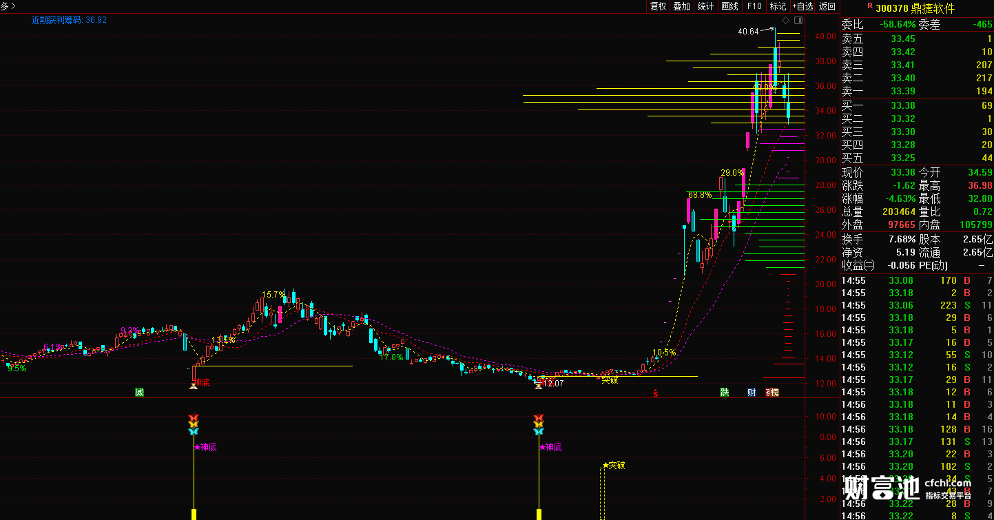Select the 买二 bid row at 33.32
Screen dimensions: 994x520
(917, 119)
